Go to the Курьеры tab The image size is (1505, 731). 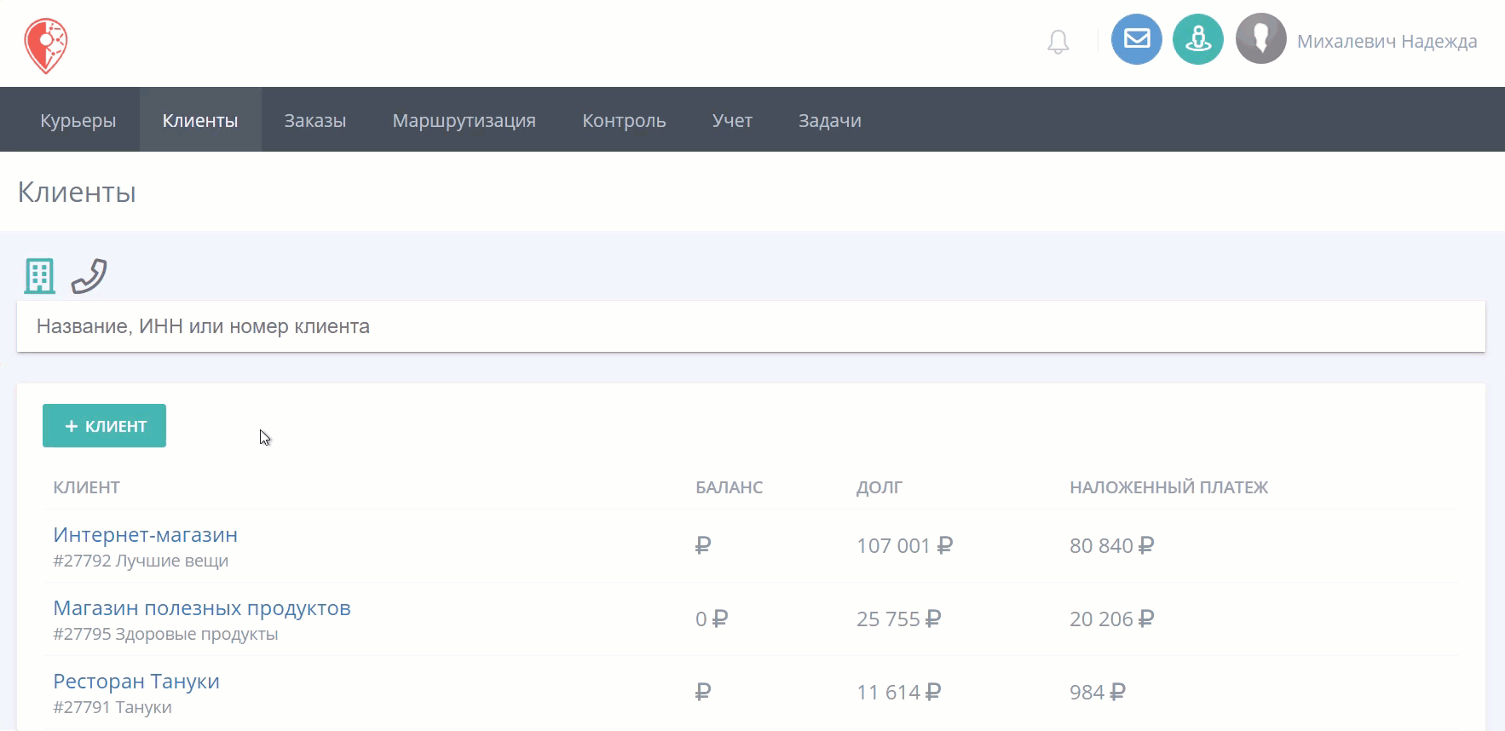pyautogui.click(x=78, y=120)
